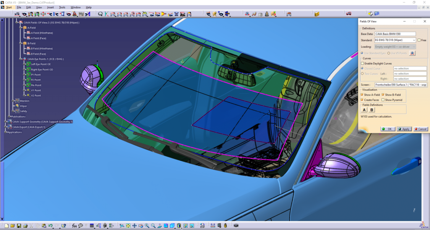Click the A field definition button
Viewport: 430px width, 230px height.
364,110
